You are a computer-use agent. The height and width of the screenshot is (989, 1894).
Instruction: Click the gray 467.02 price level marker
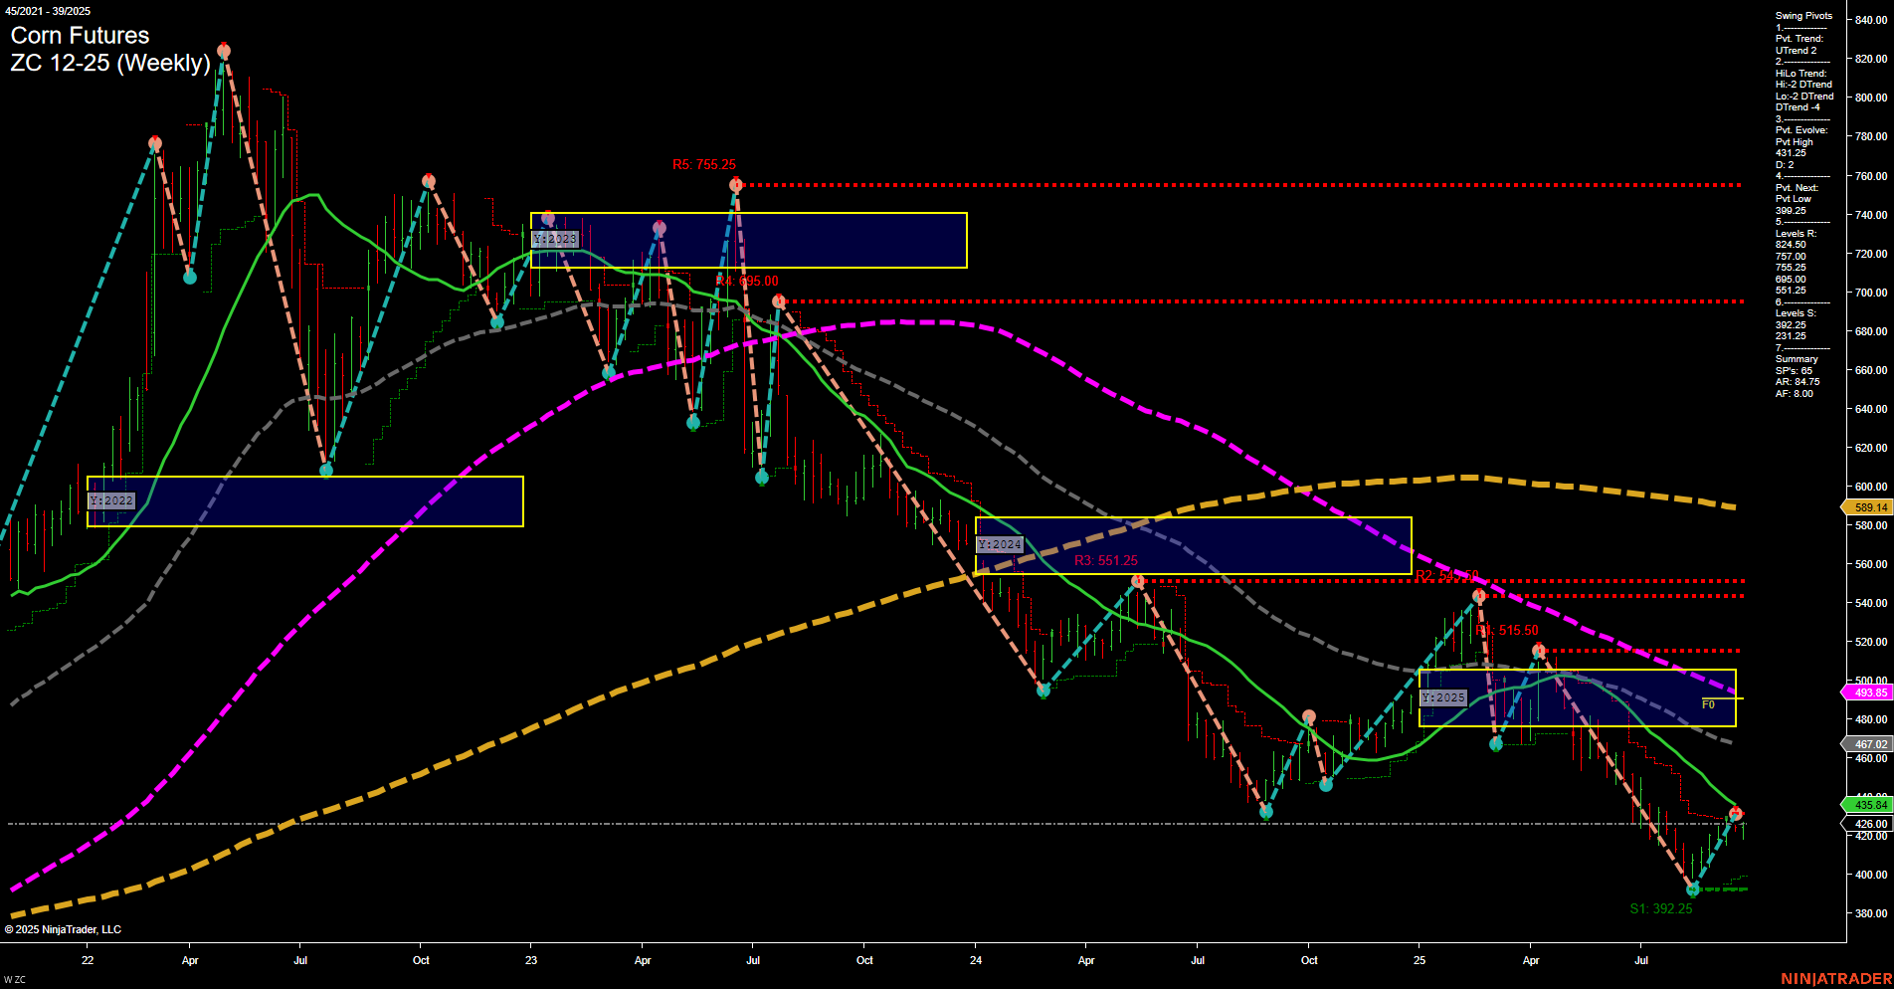point(1868,742)
